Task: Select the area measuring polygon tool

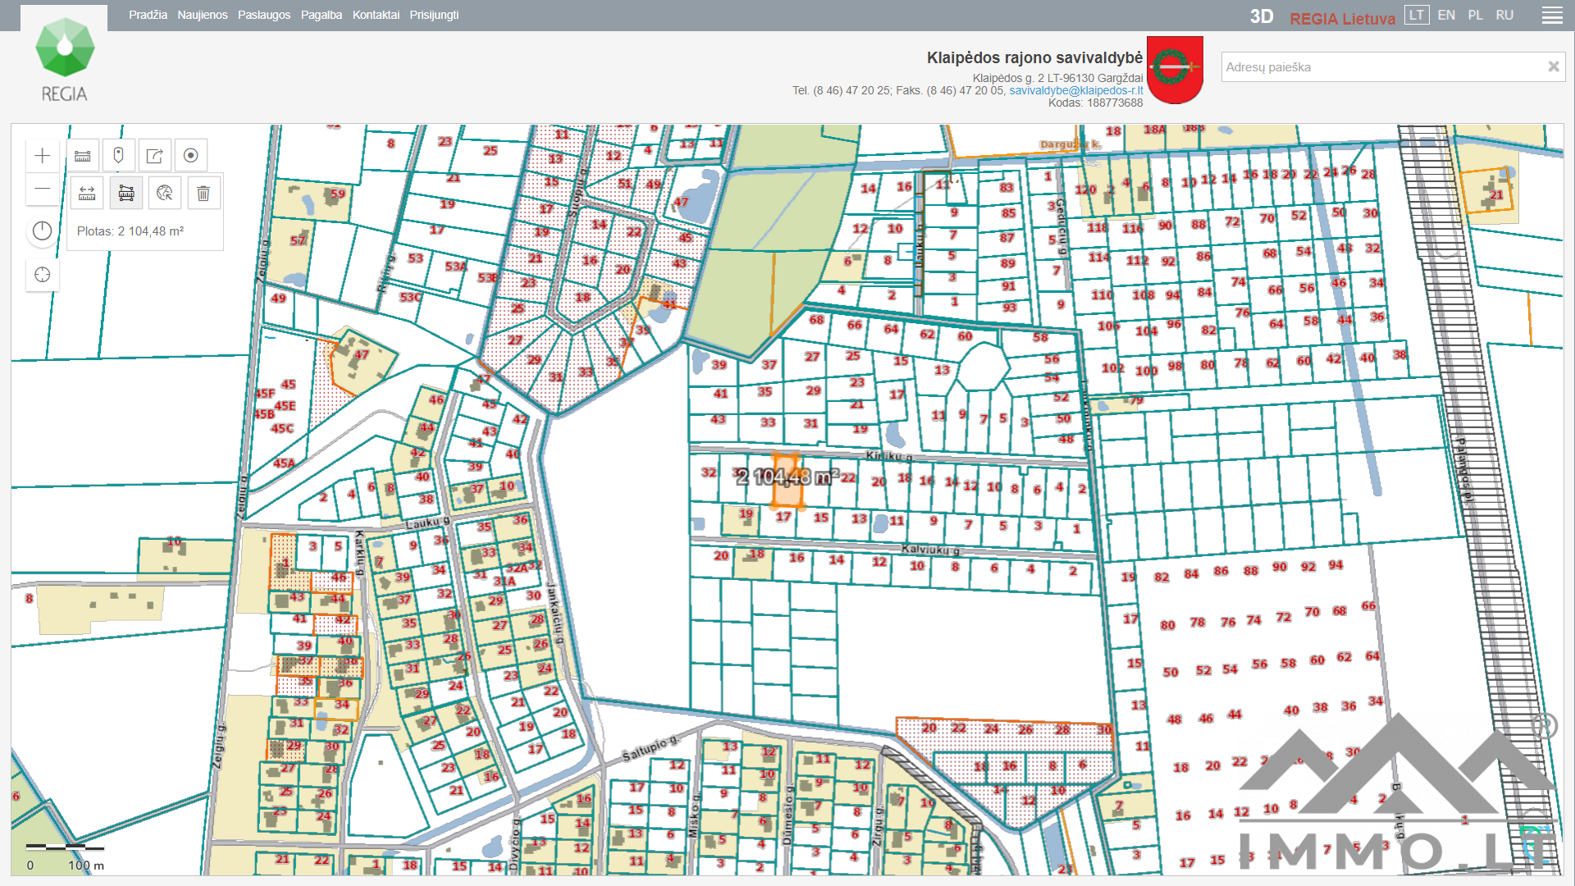Action: (x=126, y=194)
